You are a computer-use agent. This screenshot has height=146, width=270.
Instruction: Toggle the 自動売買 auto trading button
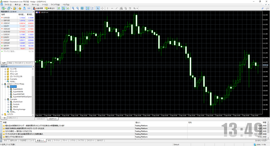click(38, 8)
